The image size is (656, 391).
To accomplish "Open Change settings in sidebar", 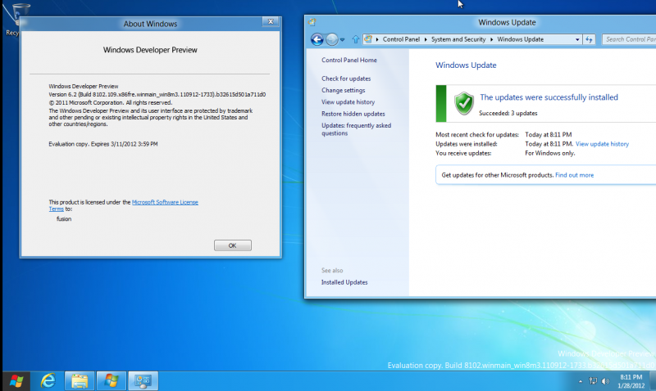I will [x=343, y=90].
